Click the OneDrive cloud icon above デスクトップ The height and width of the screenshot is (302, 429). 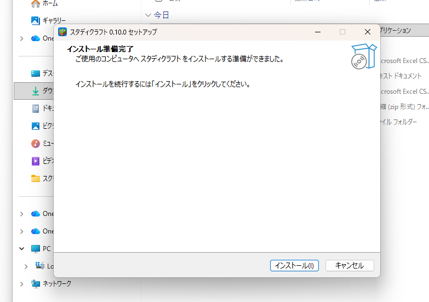35,38
